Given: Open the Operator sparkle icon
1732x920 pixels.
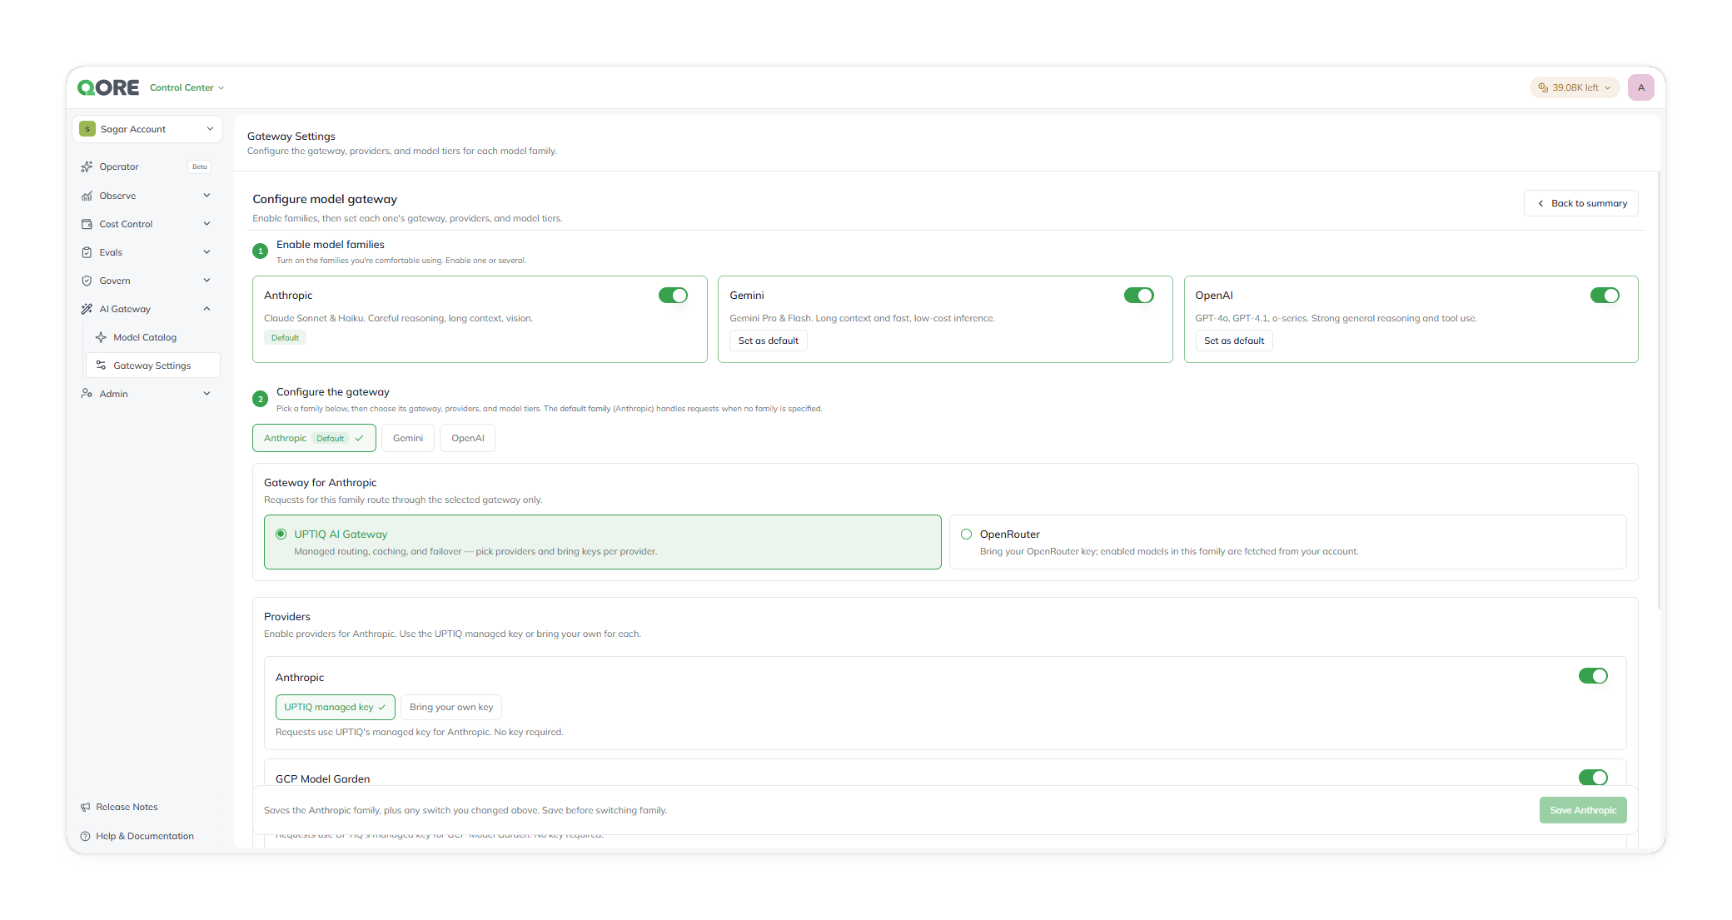Looking at the screenshot, I should click(x=87, y=167).
